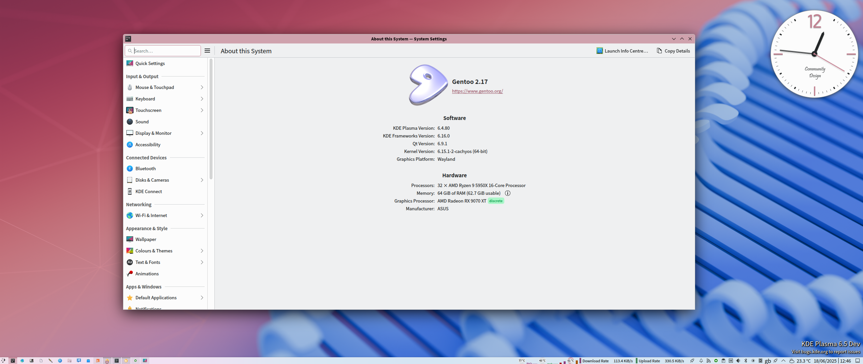
Task: Click Launch Info Centre button
Action: pos(622,51)
